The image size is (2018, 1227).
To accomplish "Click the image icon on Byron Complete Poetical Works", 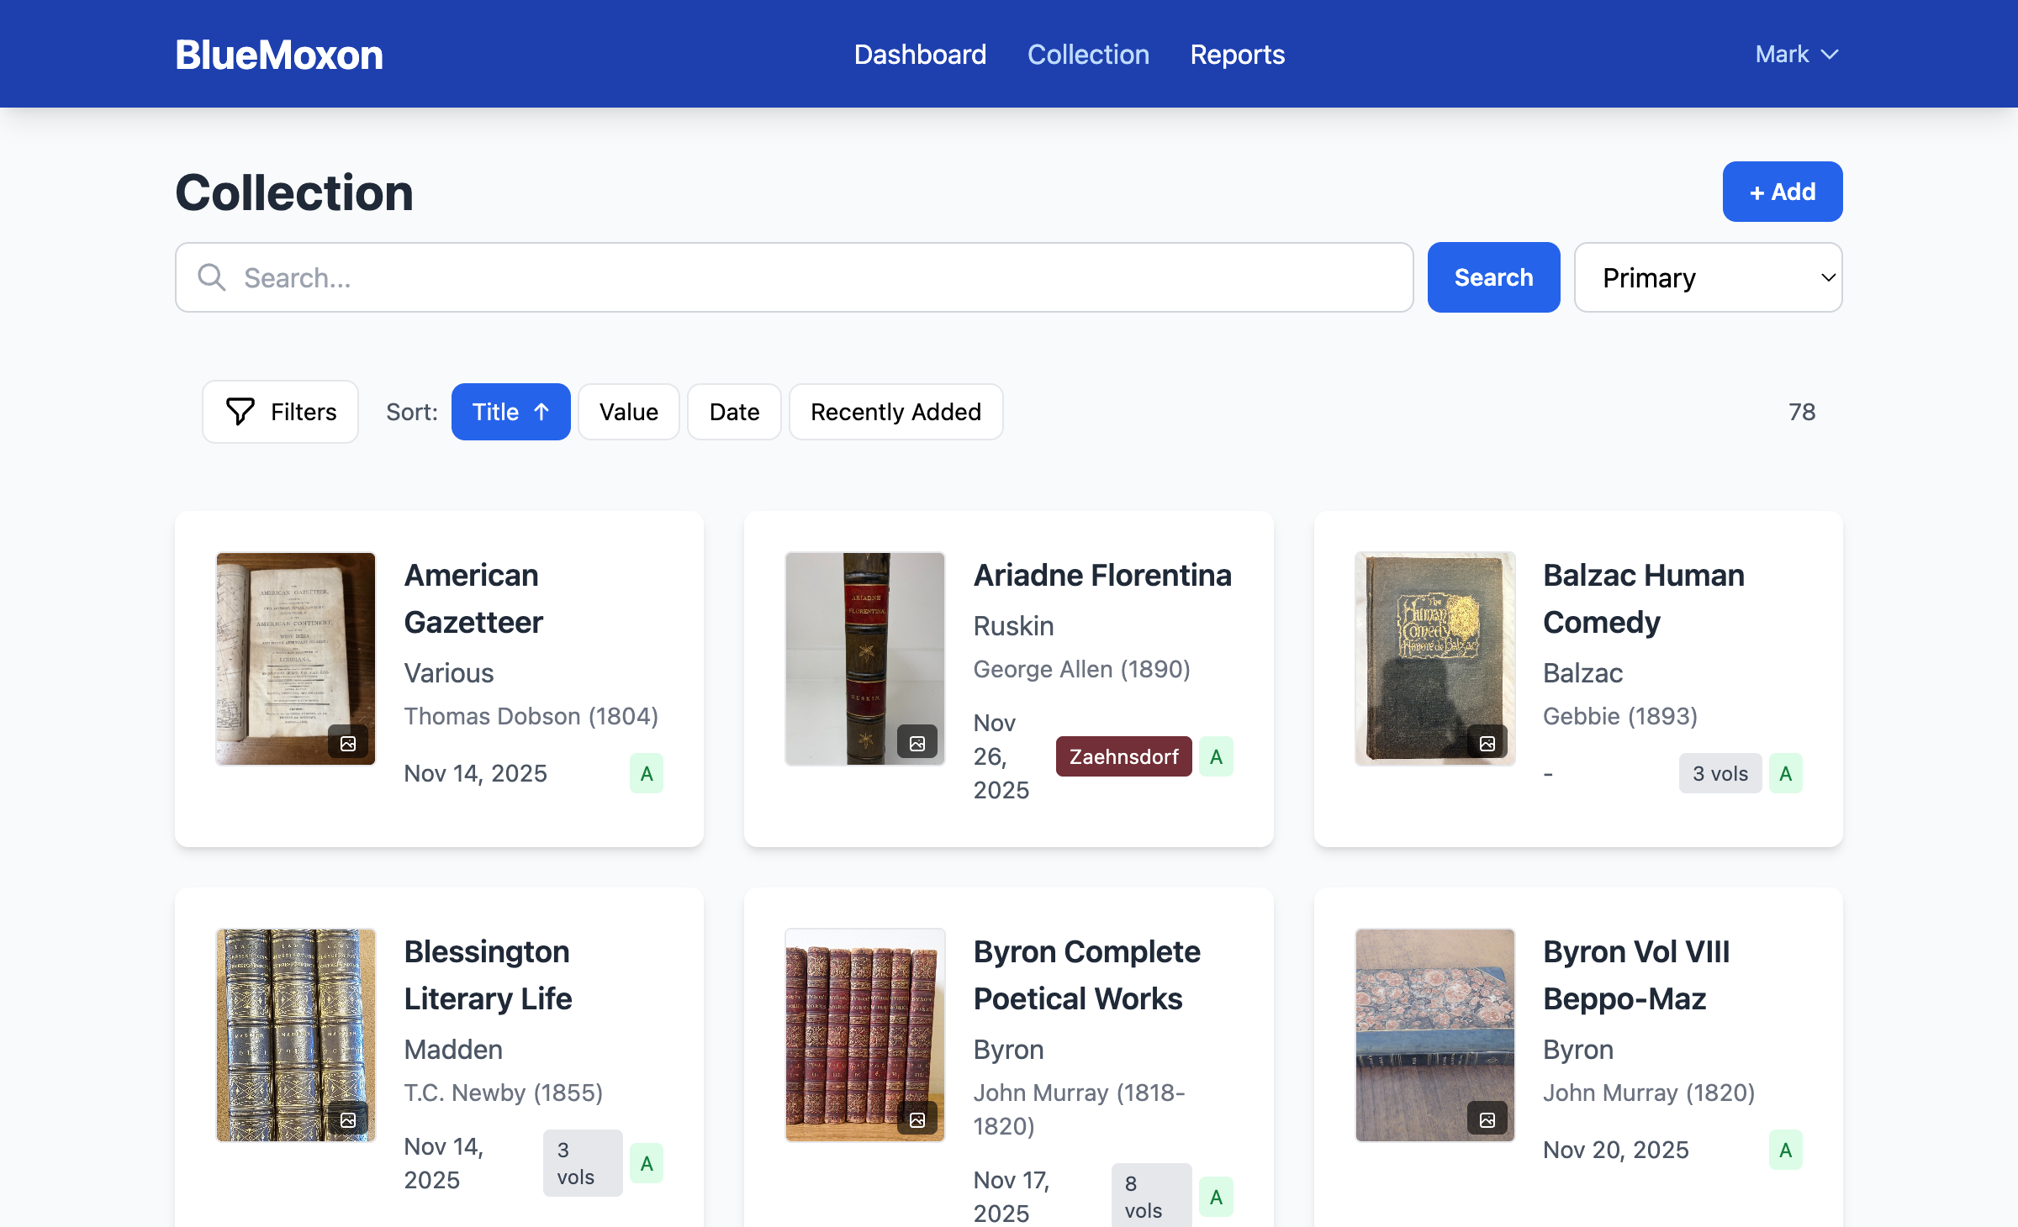I will [x=918, y=1119].
